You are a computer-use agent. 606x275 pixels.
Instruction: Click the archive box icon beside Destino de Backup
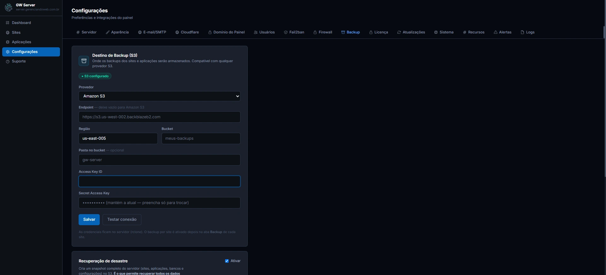(84, 61)
